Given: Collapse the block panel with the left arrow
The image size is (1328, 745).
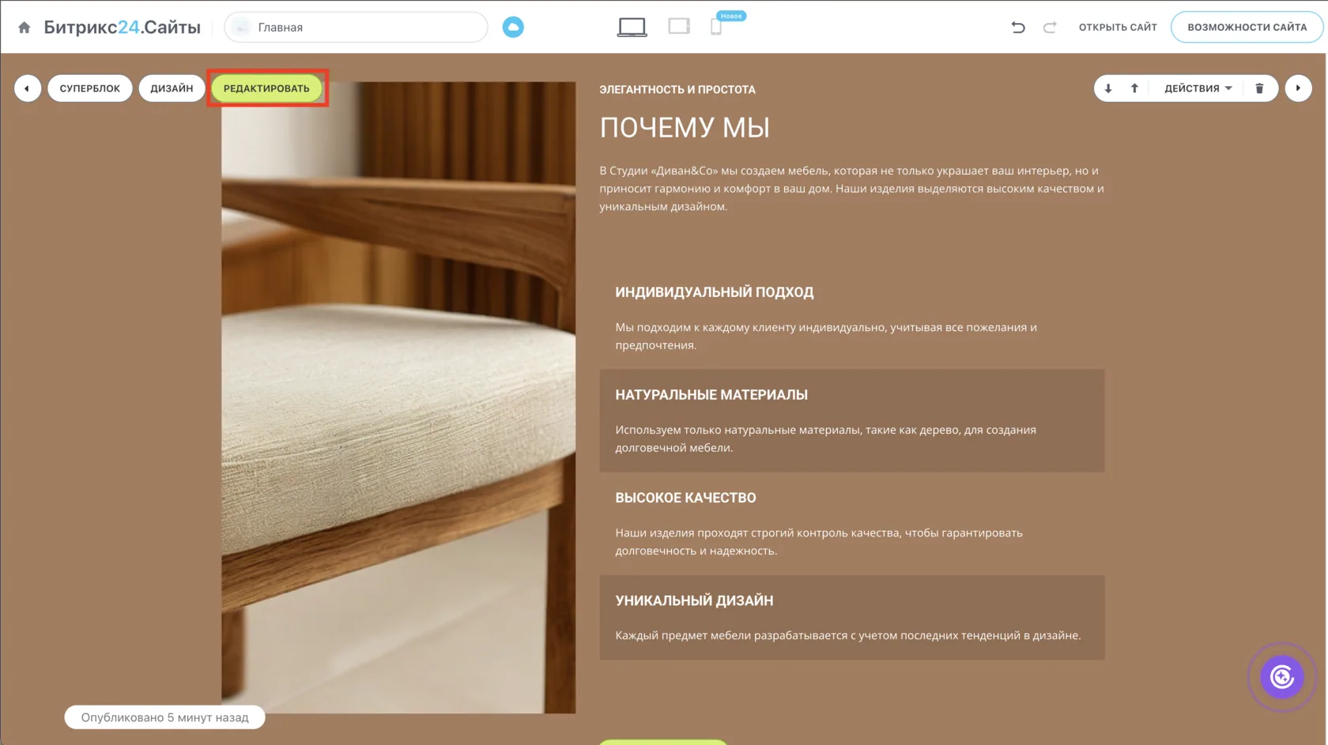Looking at the screenshot, I should point(28,88).
